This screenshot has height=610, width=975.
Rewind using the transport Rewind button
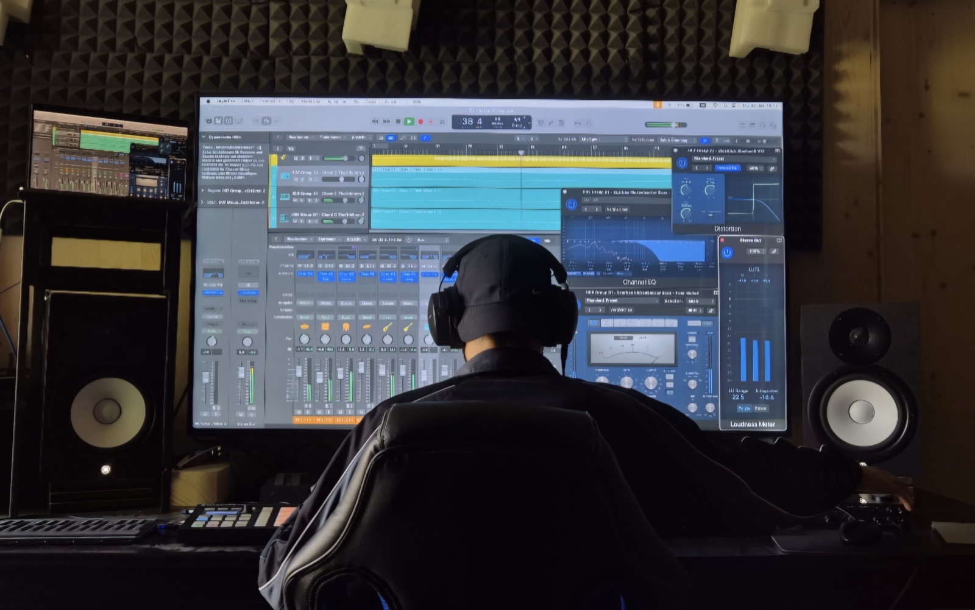375,121
